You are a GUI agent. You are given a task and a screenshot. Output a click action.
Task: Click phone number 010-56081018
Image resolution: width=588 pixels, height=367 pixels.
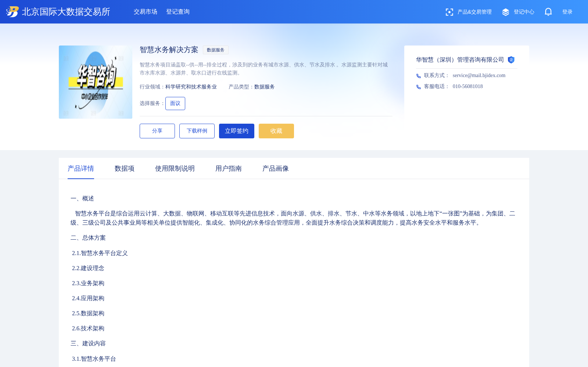pyautogui.click(x=468, y=86)
